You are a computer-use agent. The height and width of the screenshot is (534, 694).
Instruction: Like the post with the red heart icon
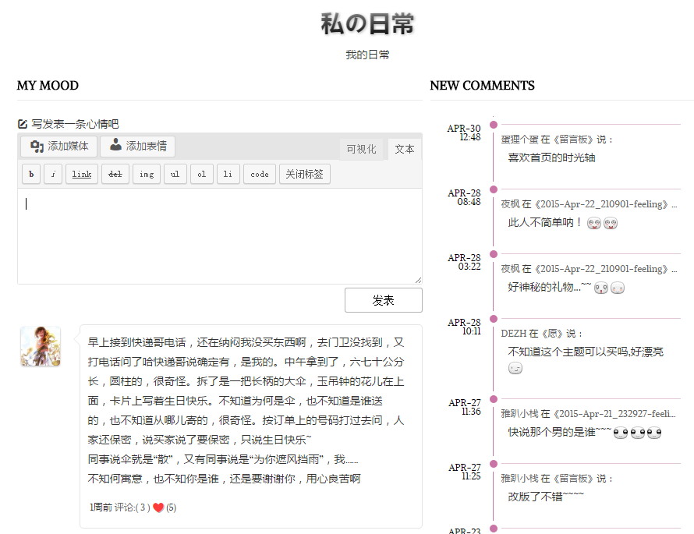pyautogui.click(x=158, y=508)
